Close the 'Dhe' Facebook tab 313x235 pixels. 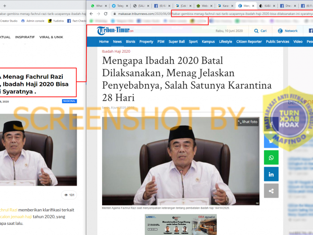click(295, 6)
